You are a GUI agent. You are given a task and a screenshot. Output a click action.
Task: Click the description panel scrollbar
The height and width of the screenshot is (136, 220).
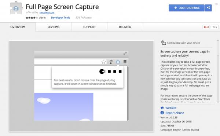pyautogui.click(x=218, y=71)
